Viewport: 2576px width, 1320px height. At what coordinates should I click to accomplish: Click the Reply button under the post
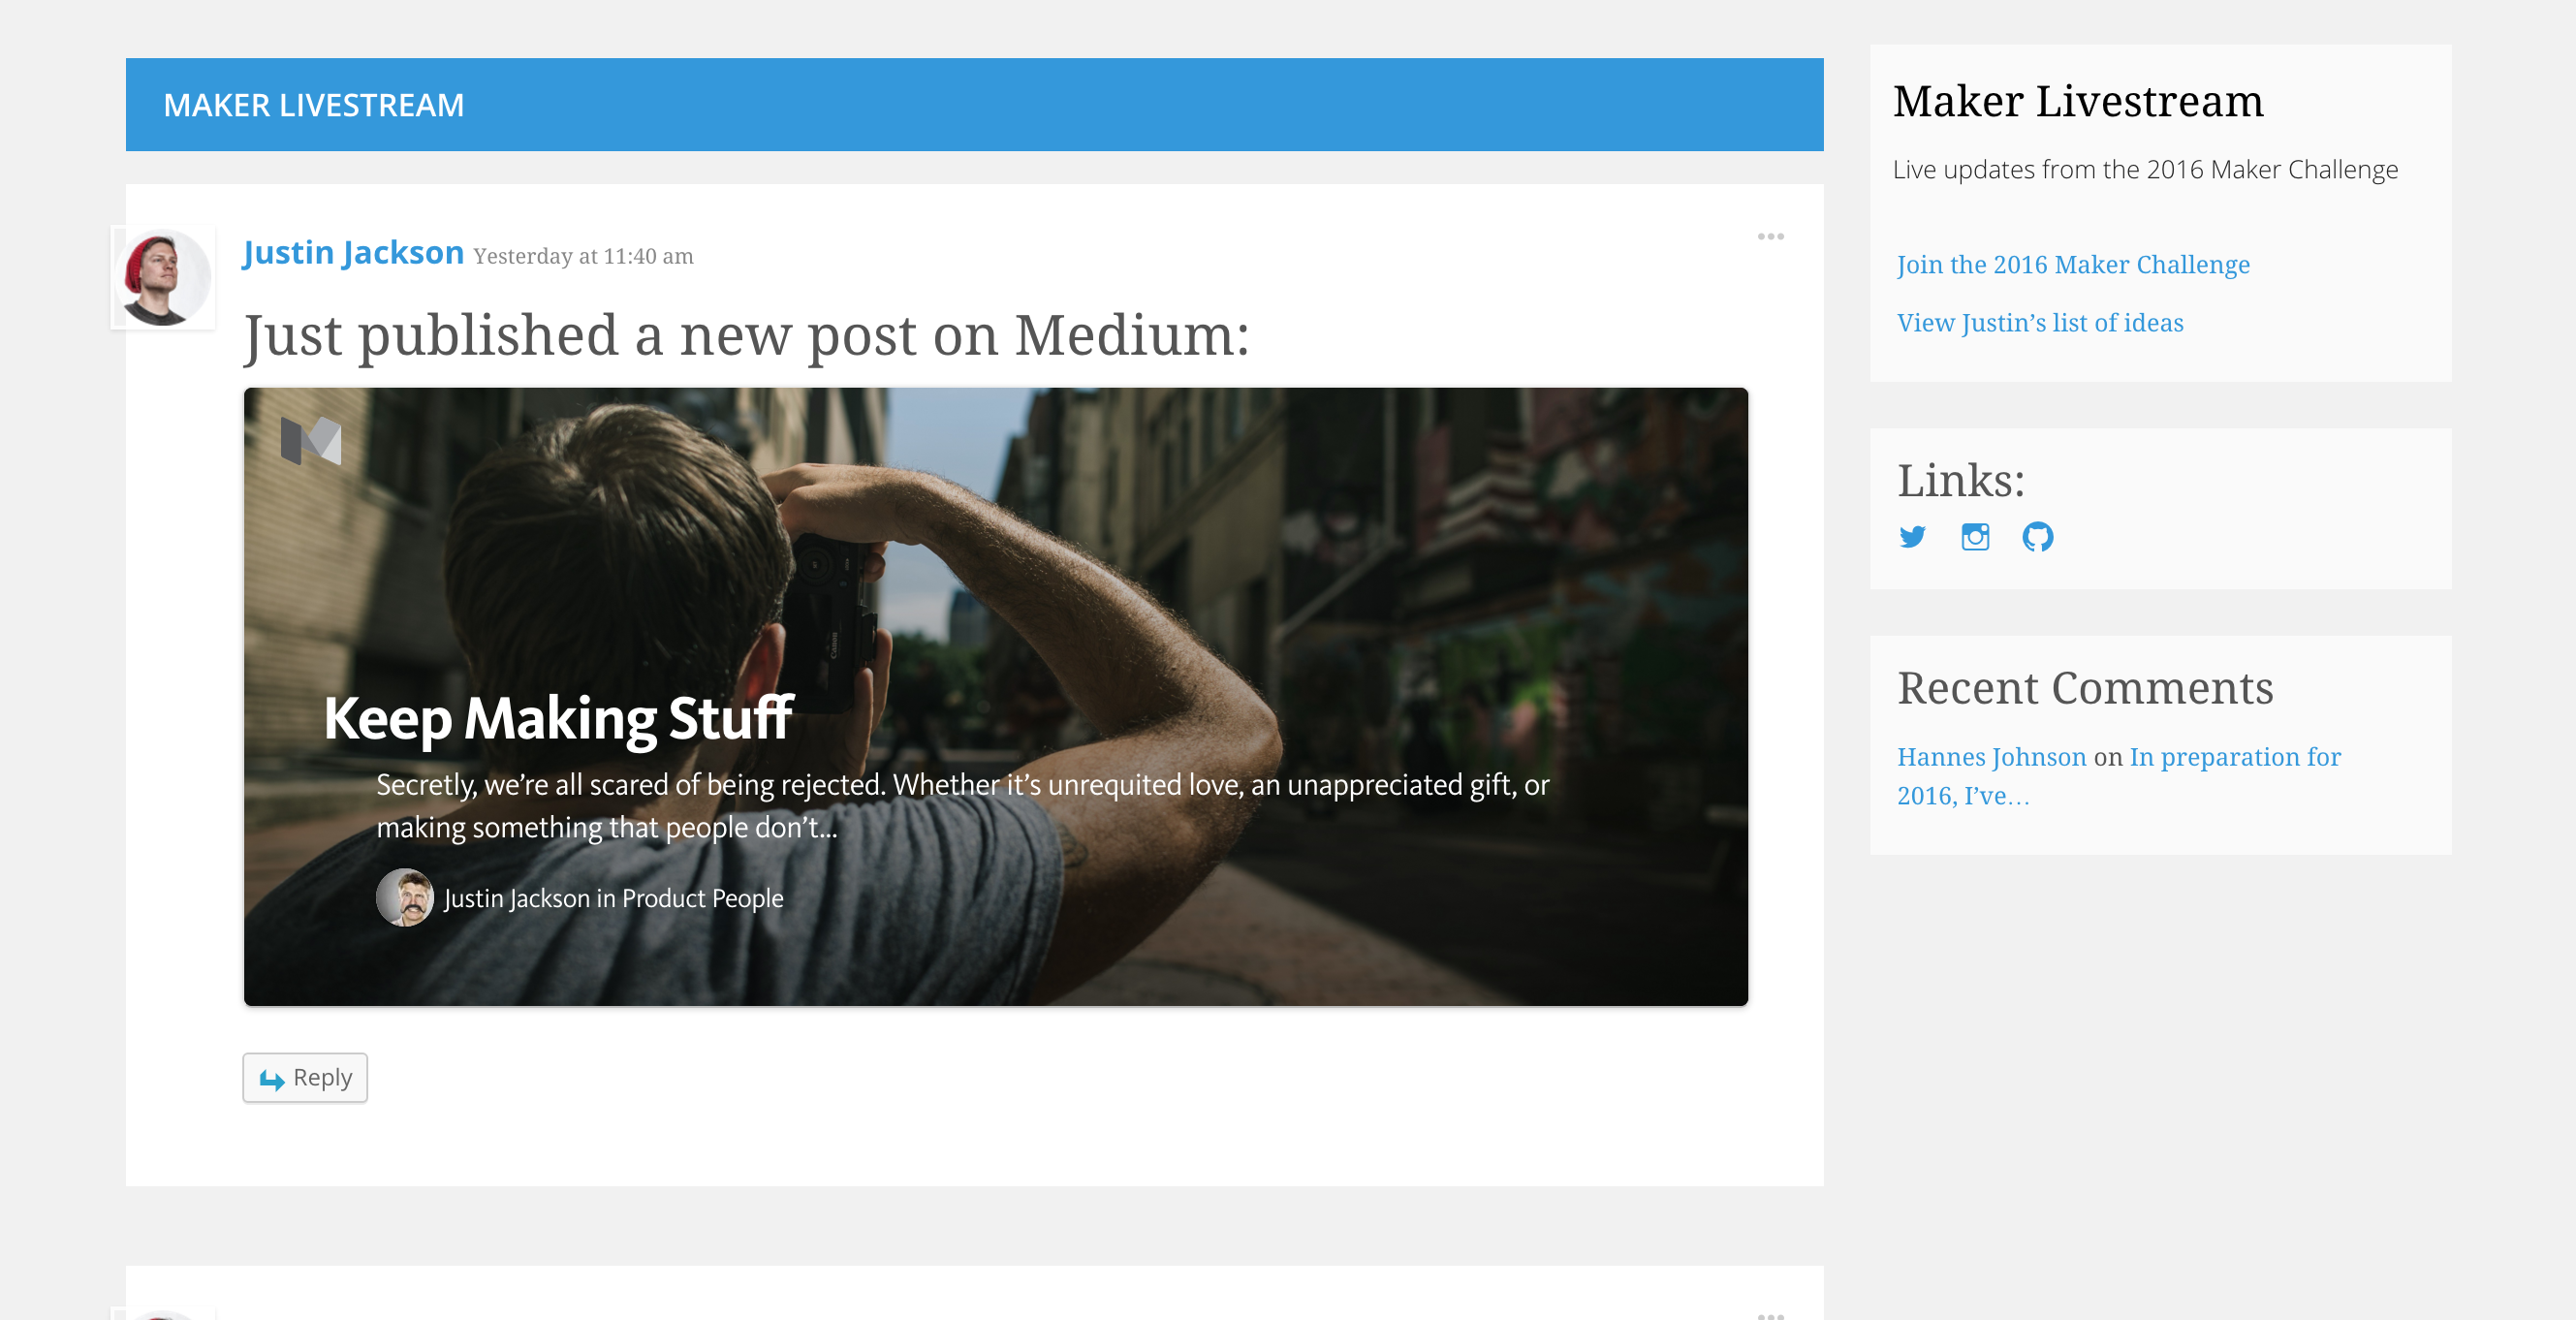[305, 1077]
